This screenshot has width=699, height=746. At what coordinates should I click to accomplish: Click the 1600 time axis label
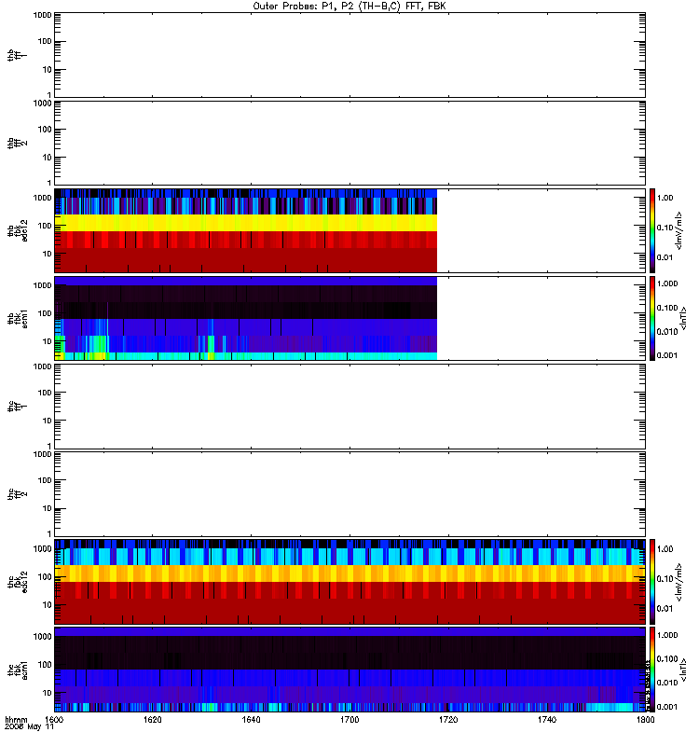pos(53,720)
